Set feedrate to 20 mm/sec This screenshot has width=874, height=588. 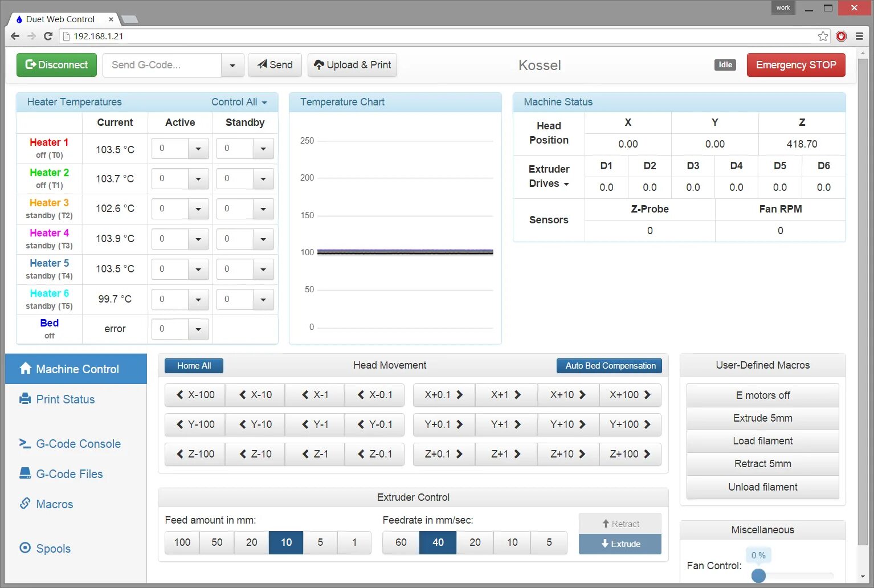[475, 542]
